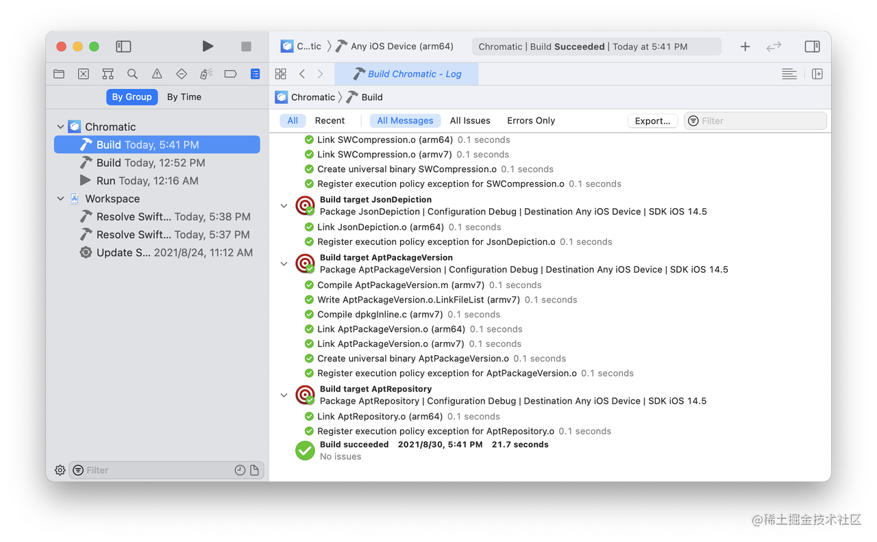
Task: Run the Chromatic scheme
Action: 208,47
